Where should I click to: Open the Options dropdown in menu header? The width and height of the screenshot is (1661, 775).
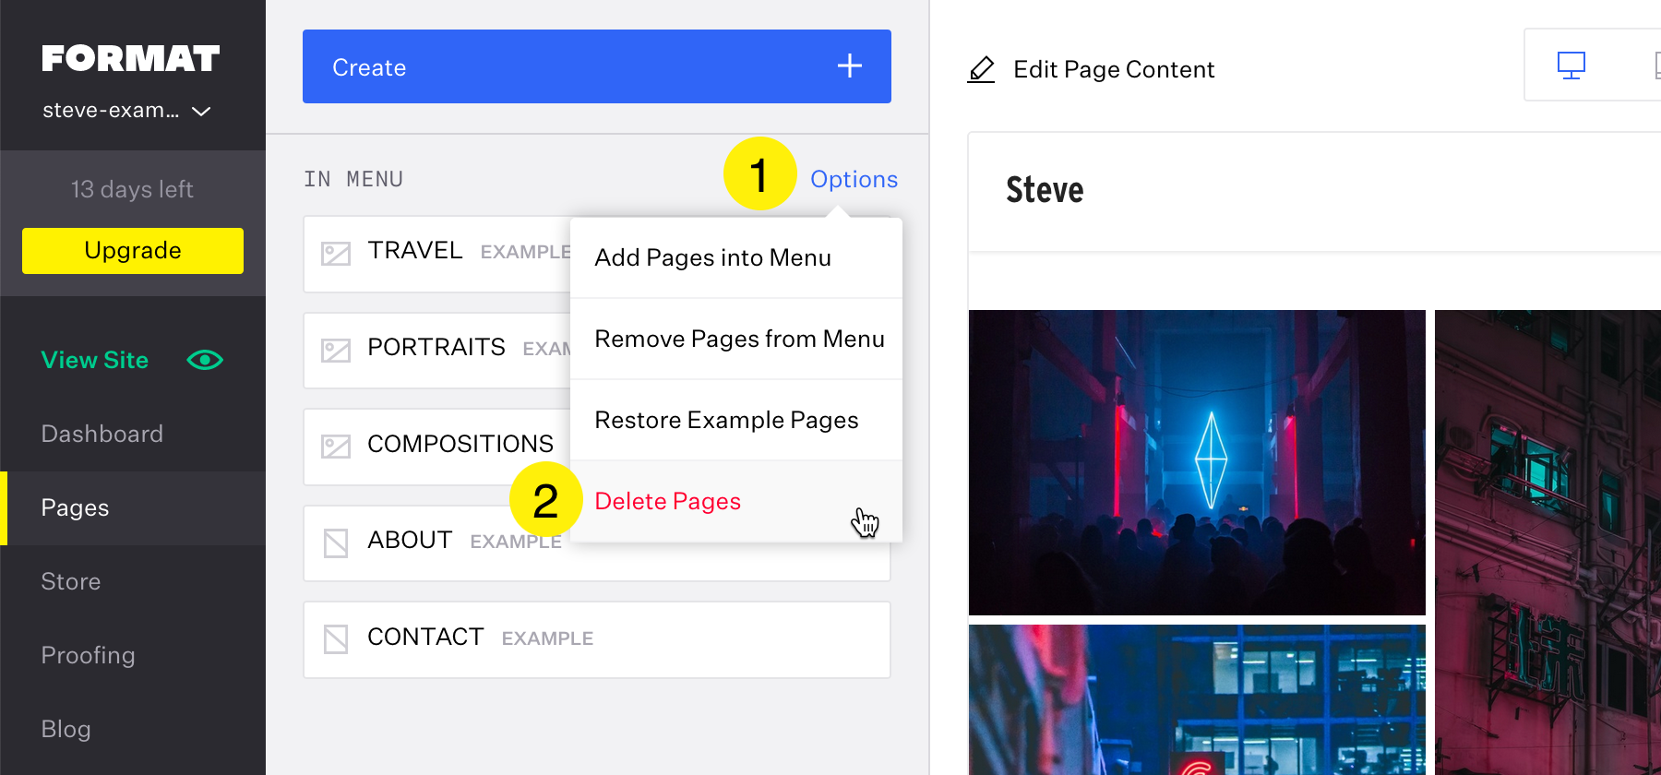[854, 179]
